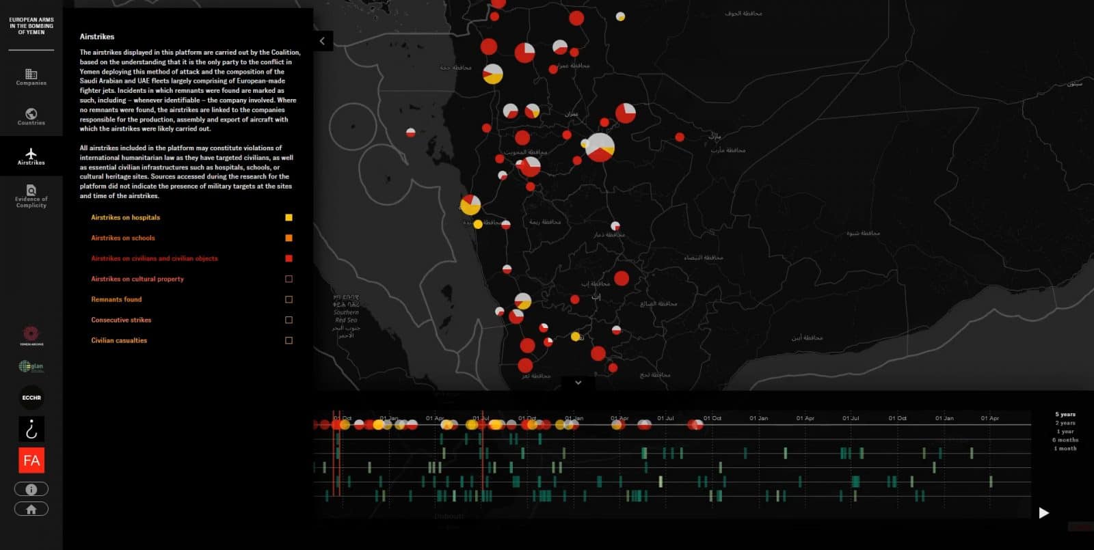Image resolution: width=1094 pixels, height=550 pixels.
Task: Toggle Airstrikes on hospitals checkbox
Action: click(289, 217)
